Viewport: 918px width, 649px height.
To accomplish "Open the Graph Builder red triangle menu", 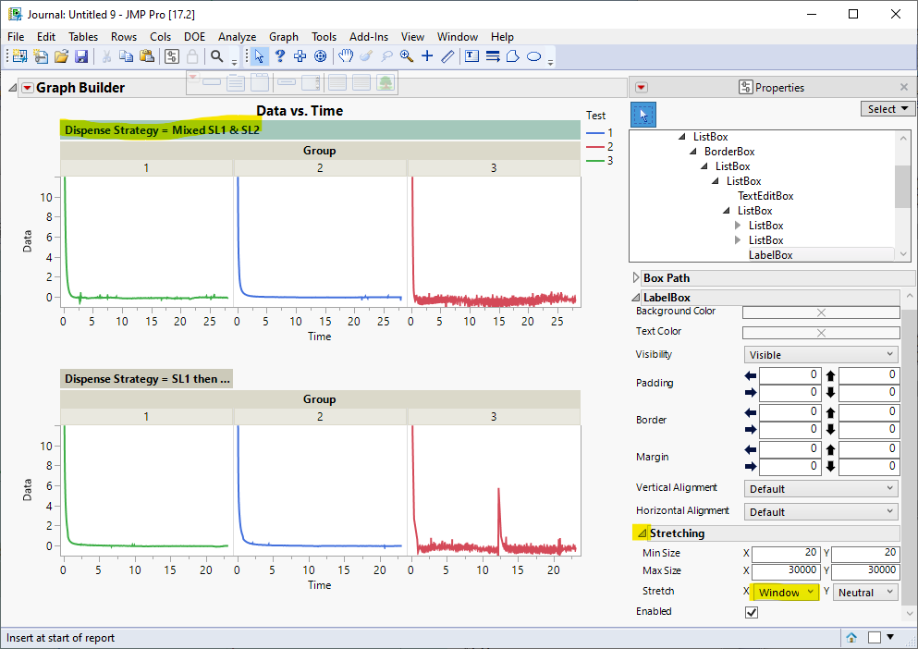I will [27, 87].
